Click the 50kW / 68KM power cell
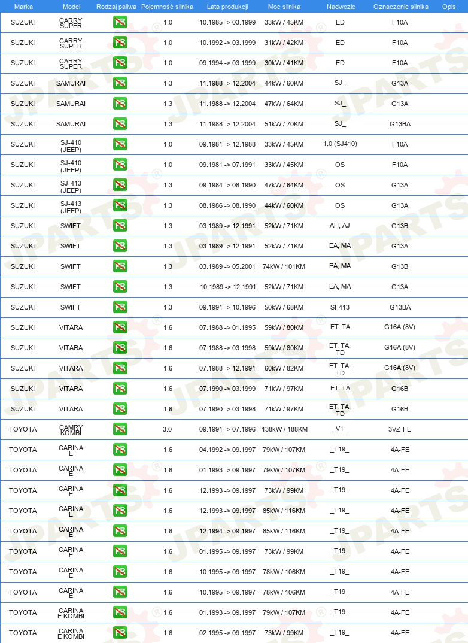Image resolution: width=468 pixels, height=643 pixels. tap(284, 307)
